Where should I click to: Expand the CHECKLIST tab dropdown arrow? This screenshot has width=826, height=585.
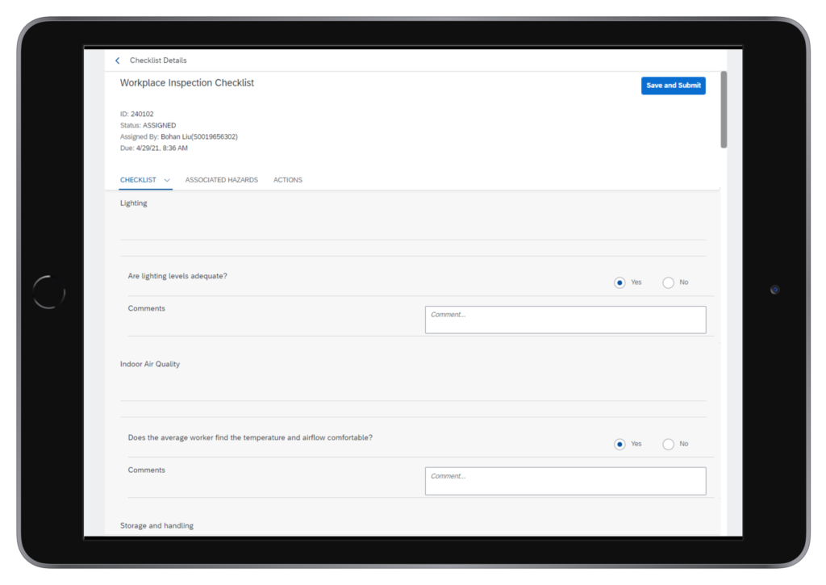click(167, 180)
